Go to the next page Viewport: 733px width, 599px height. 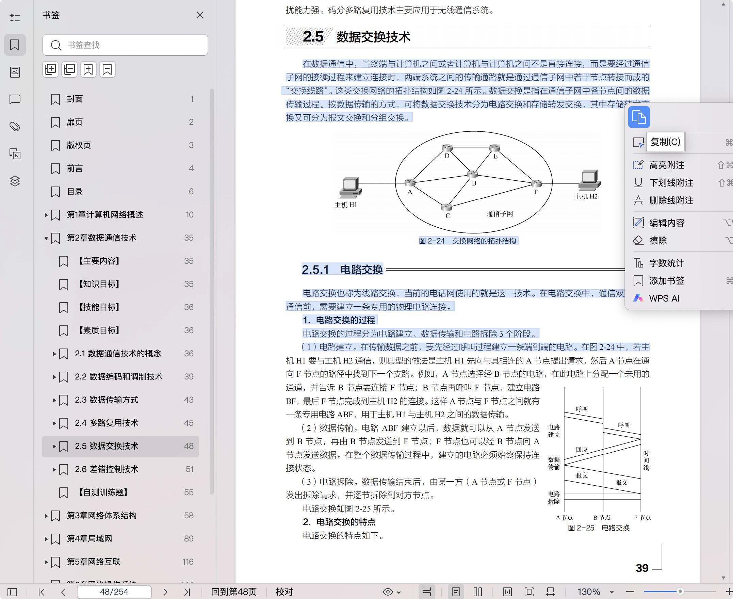pyautogui.click(x=165, y=592)
